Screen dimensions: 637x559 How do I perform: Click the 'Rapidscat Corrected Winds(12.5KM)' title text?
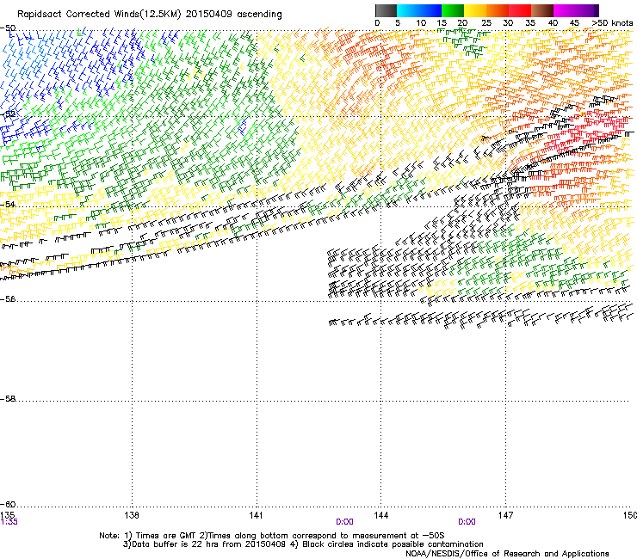pos(99,14)
